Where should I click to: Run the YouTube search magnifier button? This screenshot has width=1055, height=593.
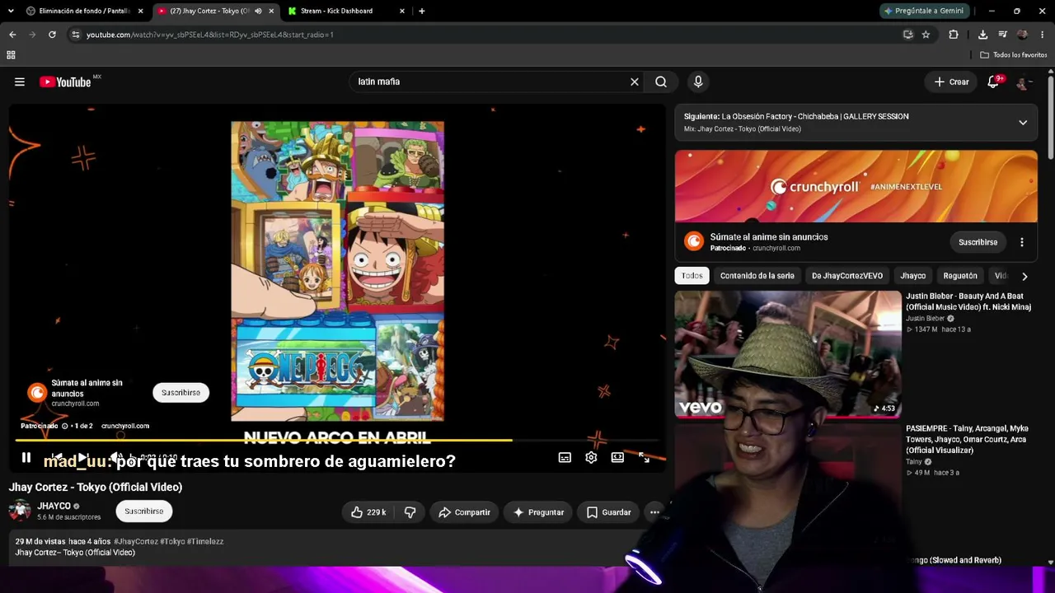point(661,82)
